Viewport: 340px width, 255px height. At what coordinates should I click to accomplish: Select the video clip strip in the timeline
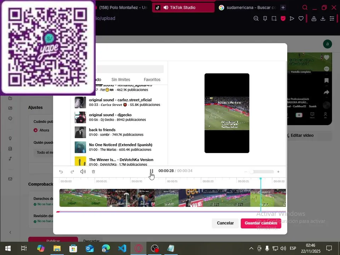(x=172, y=198)
